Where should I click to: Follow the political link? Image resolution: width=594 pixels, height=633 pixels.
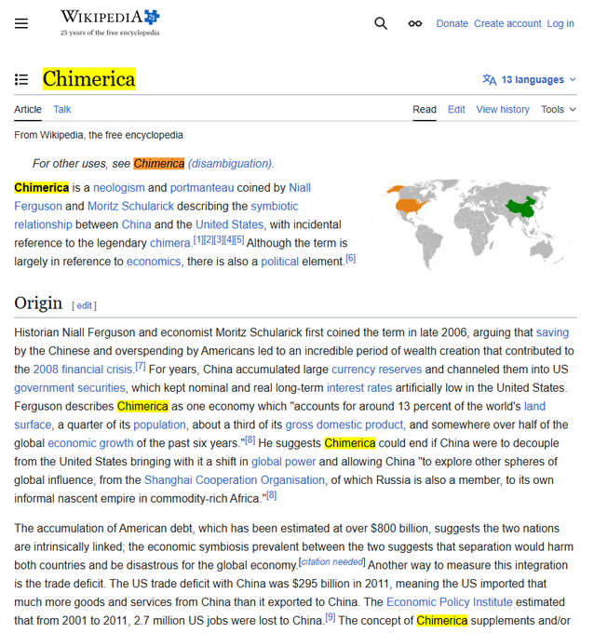[x=280, y=262]
